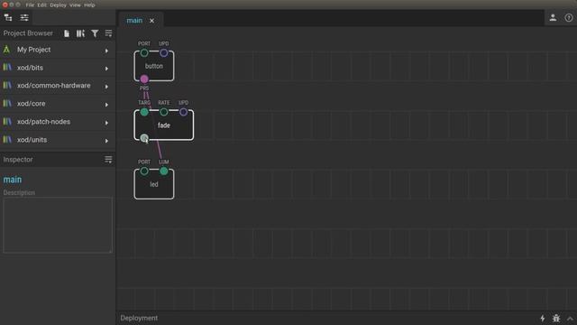Open the Project Browser filter funnel

95,33
